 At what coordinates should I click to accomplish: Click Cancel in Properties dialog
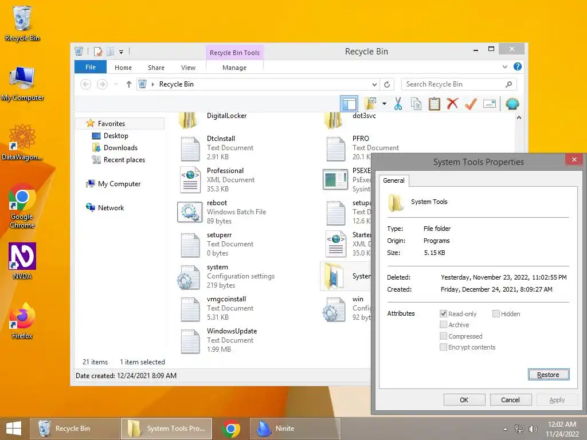pyautogui.click(x=510, y=399)
